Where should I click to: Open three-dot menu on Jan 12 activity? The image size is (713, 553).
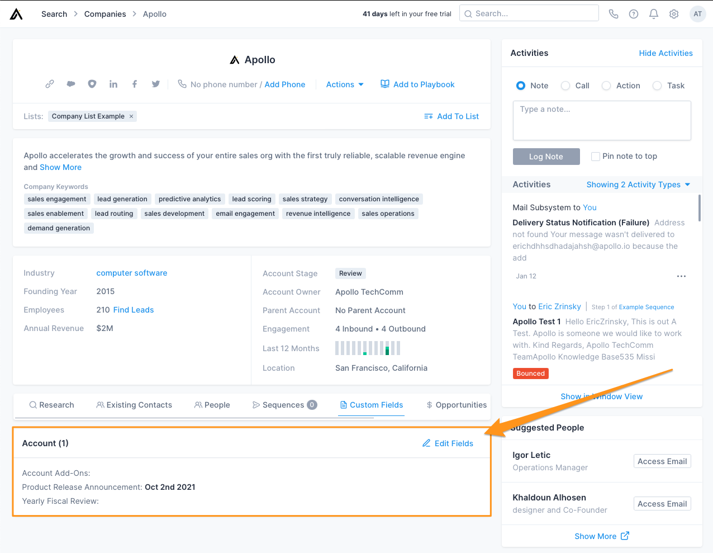tap(681, 276)
